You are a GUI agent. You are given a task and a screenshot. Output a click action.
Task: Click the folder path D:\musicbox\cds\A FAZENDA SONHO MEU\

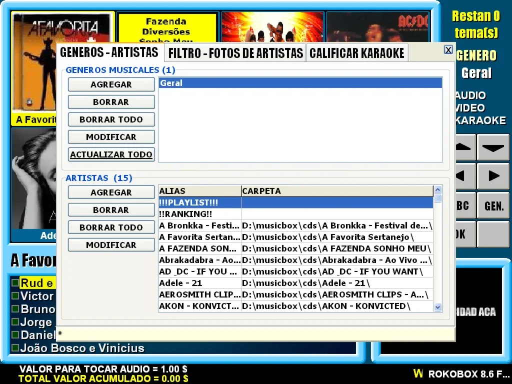[337, 248]
